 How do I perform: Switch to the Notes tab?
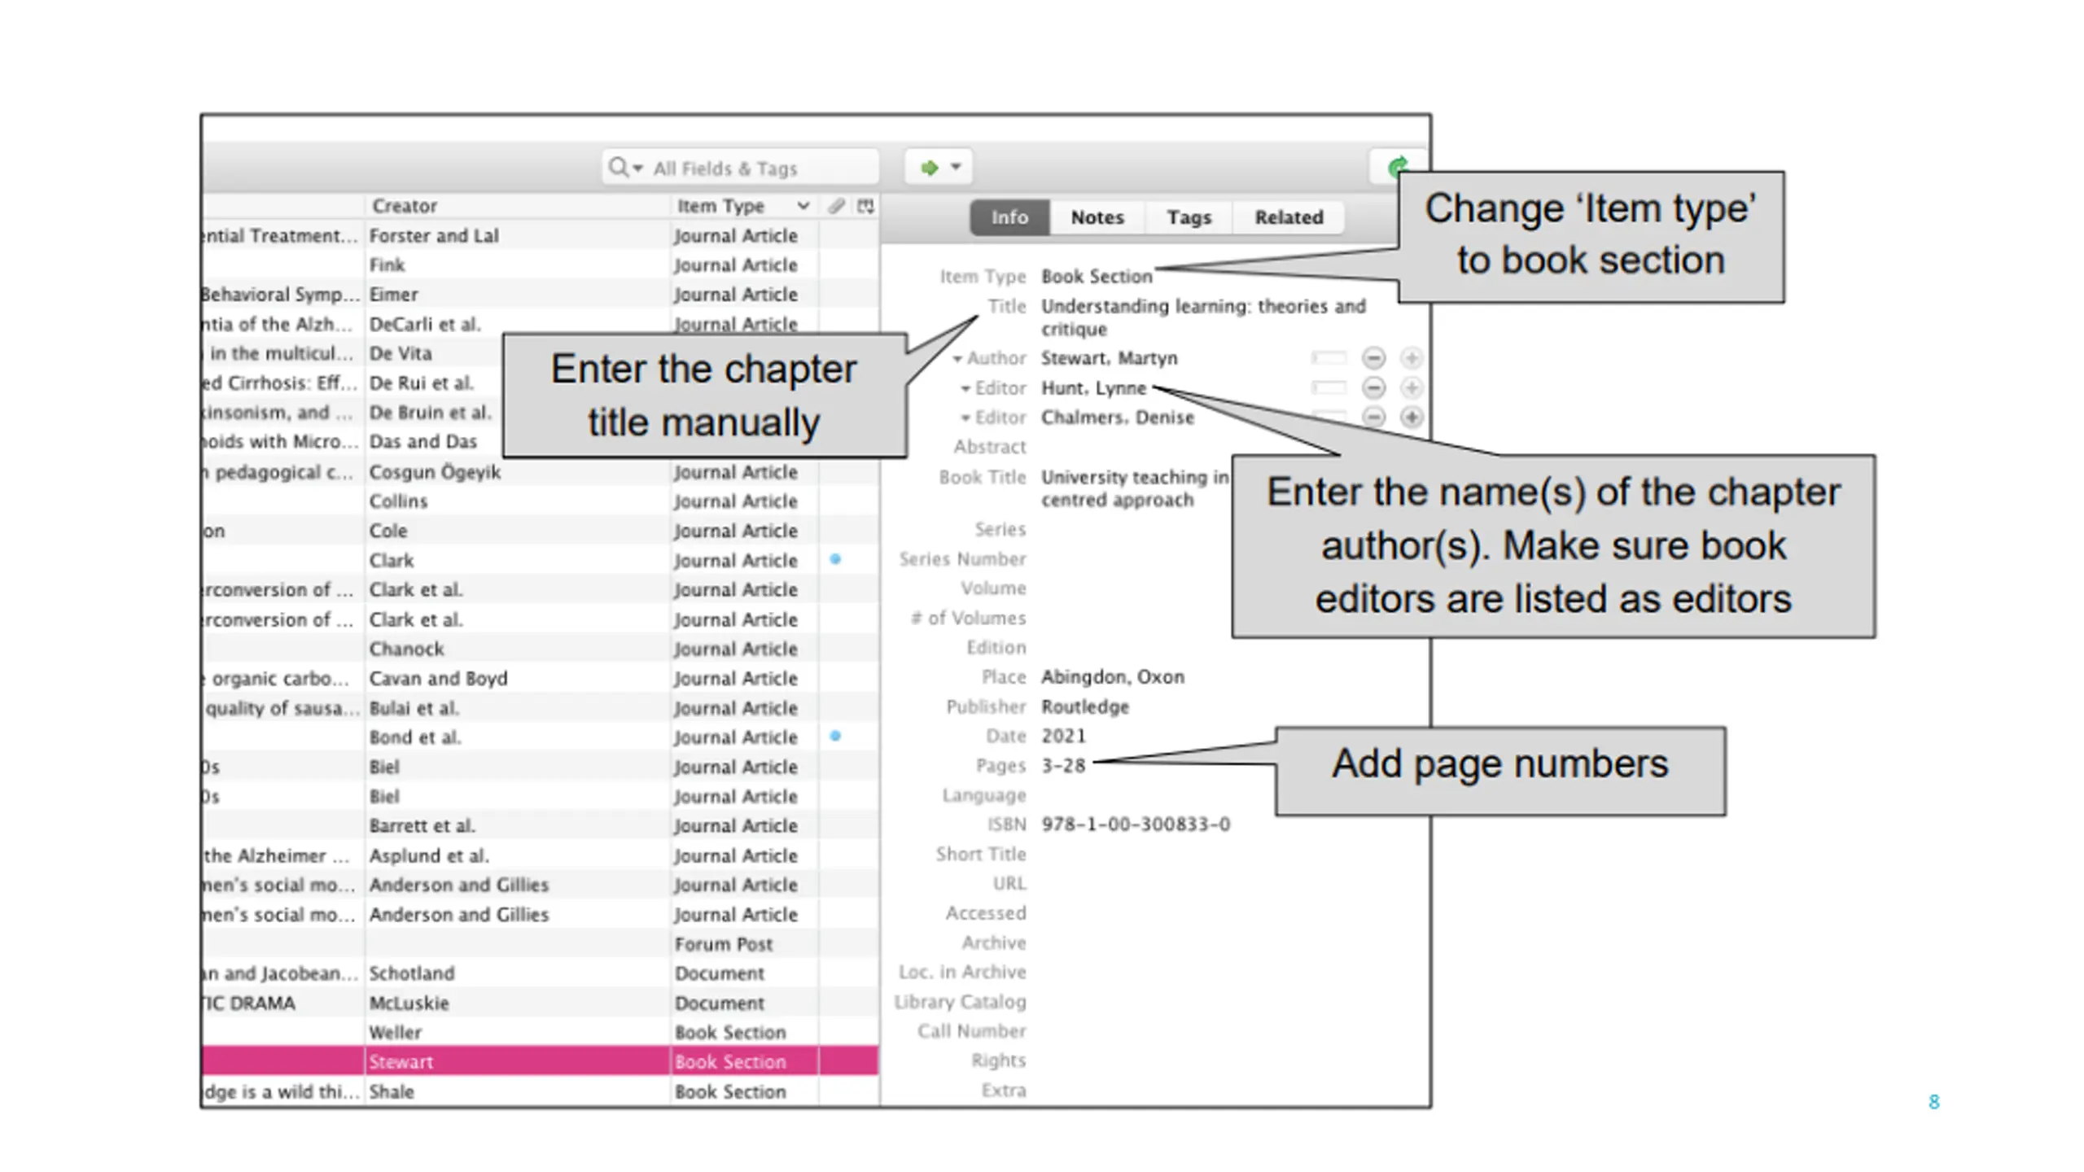click(x=1097, y=217)
